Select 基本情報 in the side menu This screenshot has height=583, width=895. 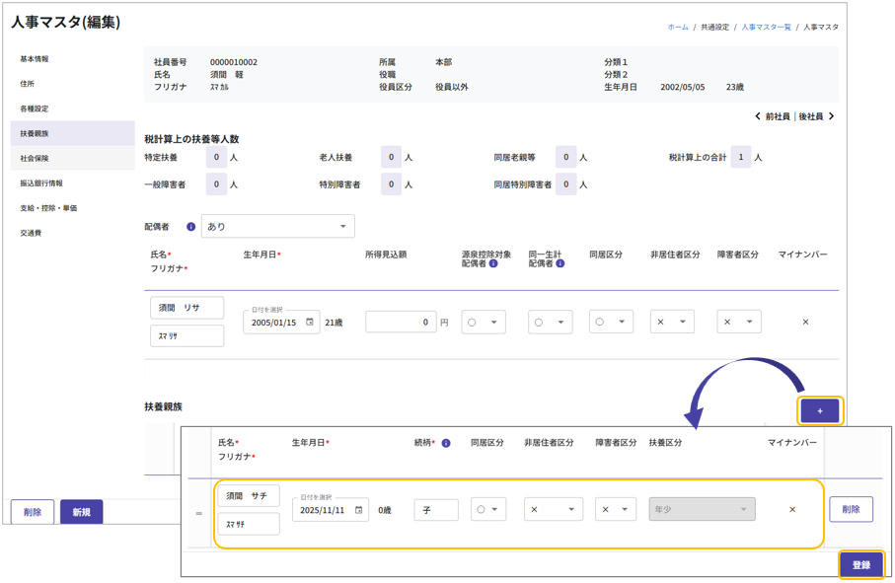click(x=35, y=59)
